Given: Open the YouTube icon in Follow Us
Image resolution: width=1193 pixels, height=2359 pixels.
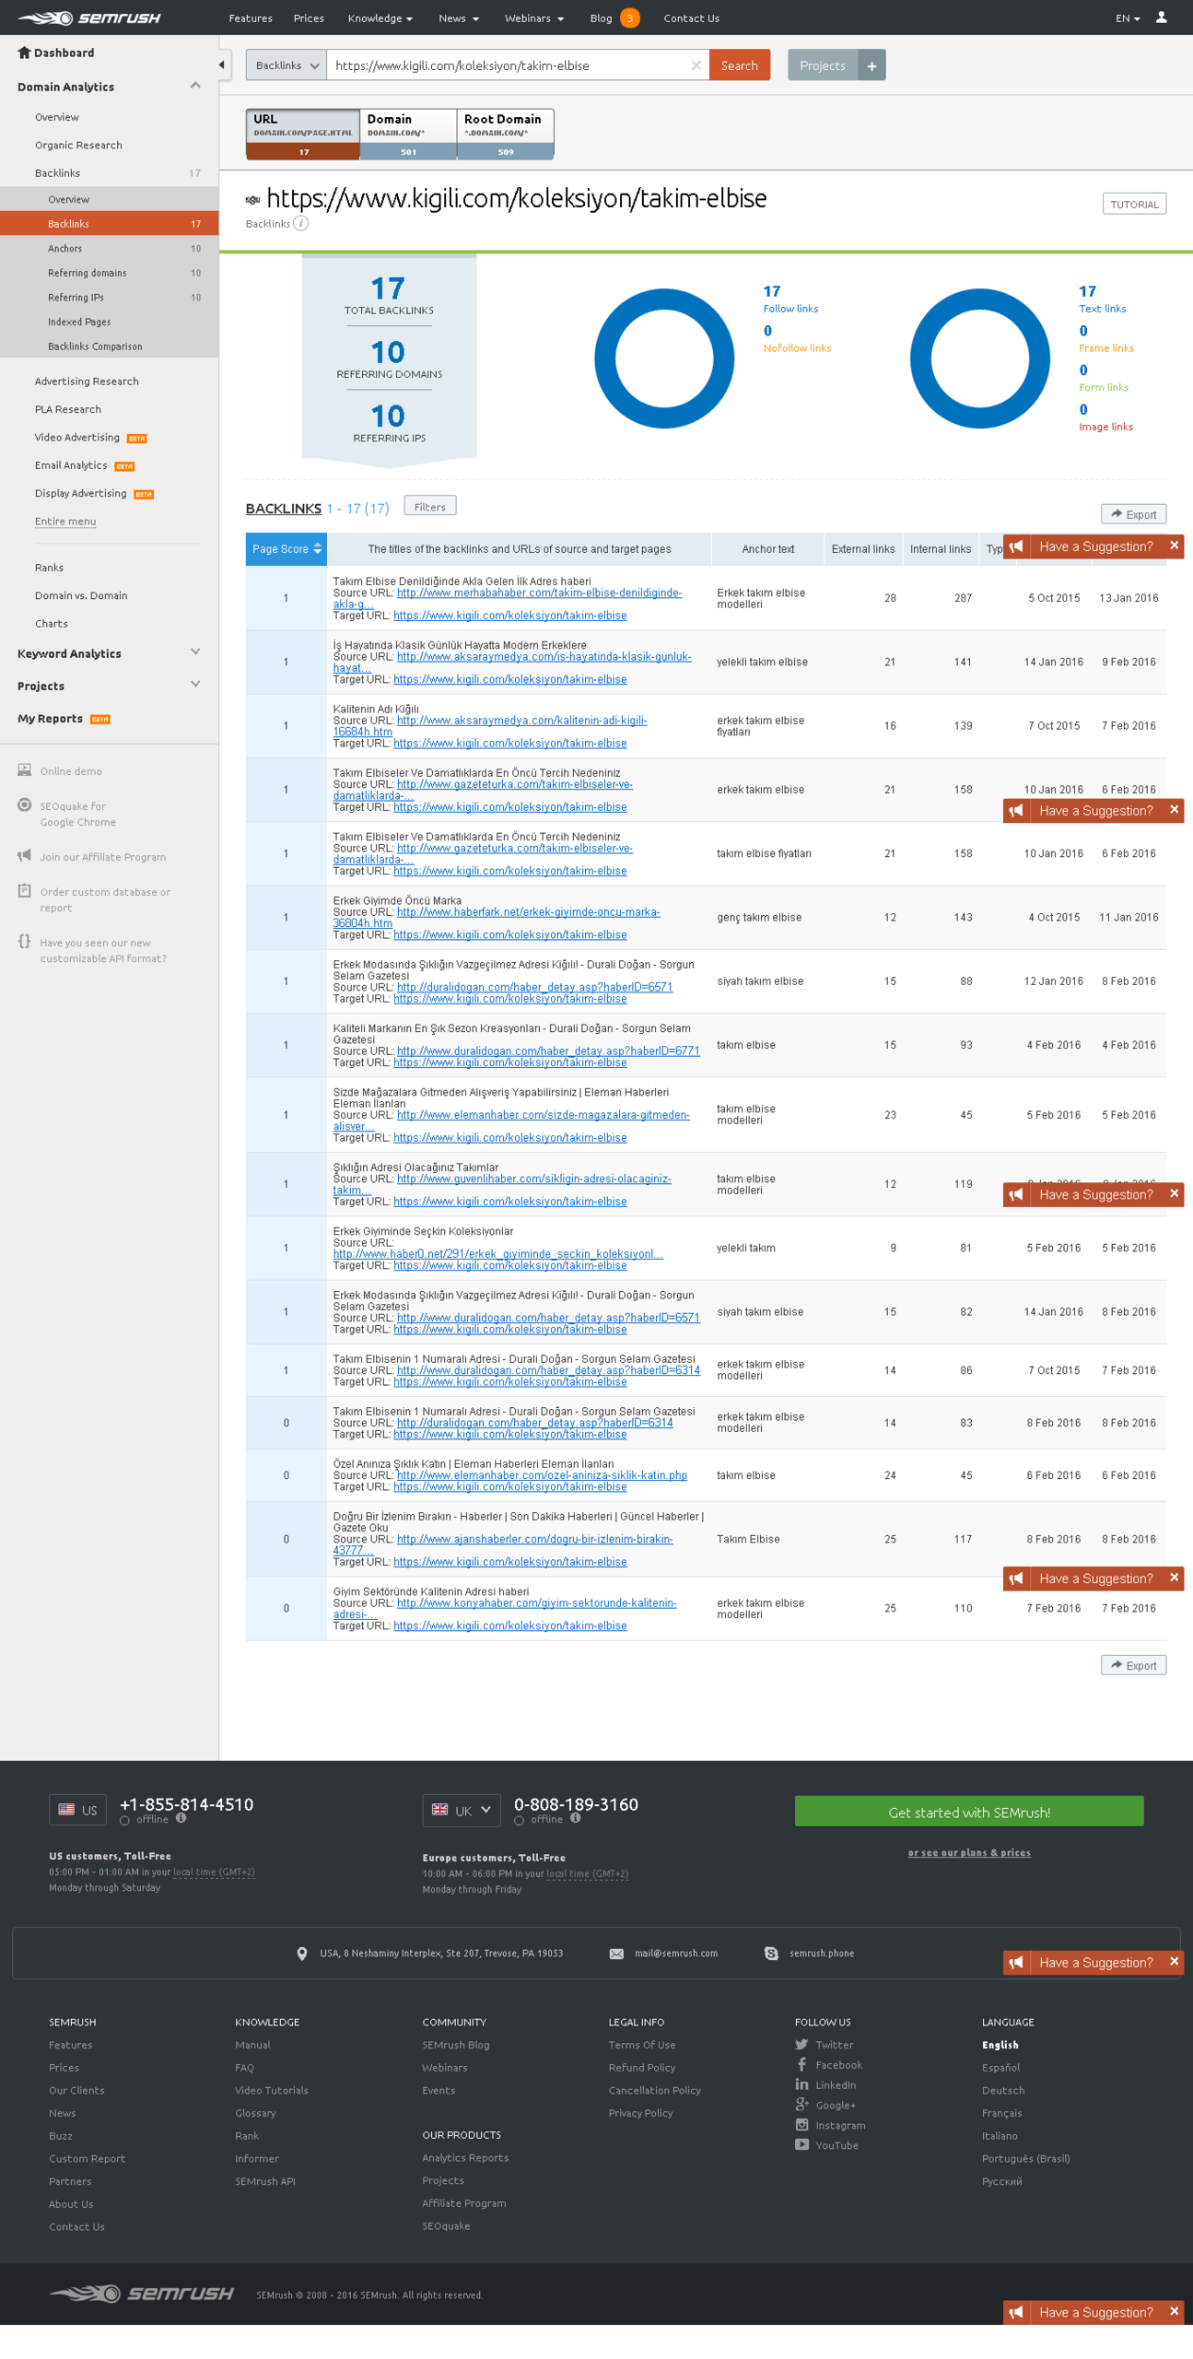Looking at the screenshot, I should pos(801,2144).
